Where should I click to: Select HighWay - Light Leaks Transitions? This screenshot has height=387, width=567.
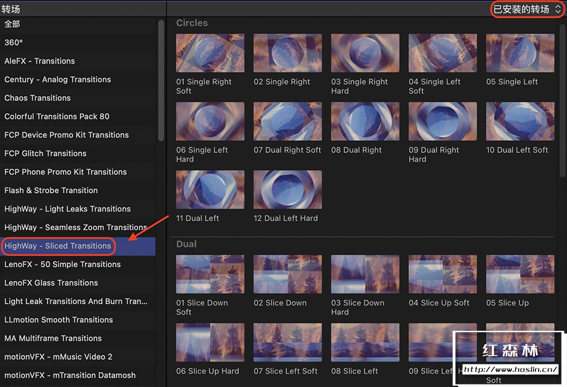point(77,209)
